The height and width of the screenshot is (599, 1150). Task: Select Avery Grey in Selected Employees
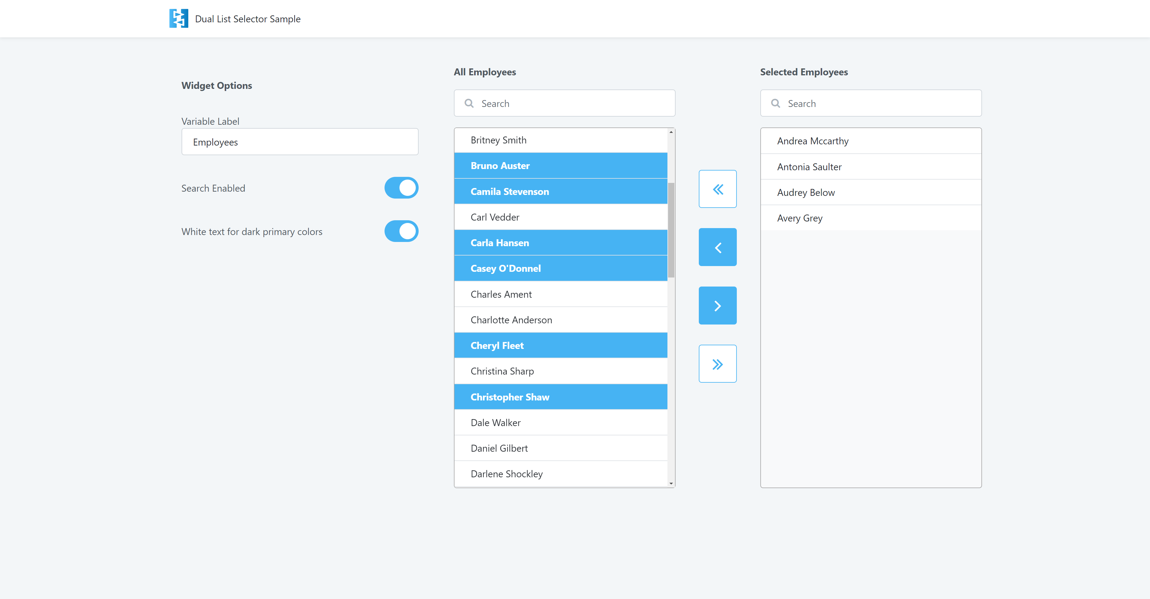pyautogui.click(x=870, y=218)
